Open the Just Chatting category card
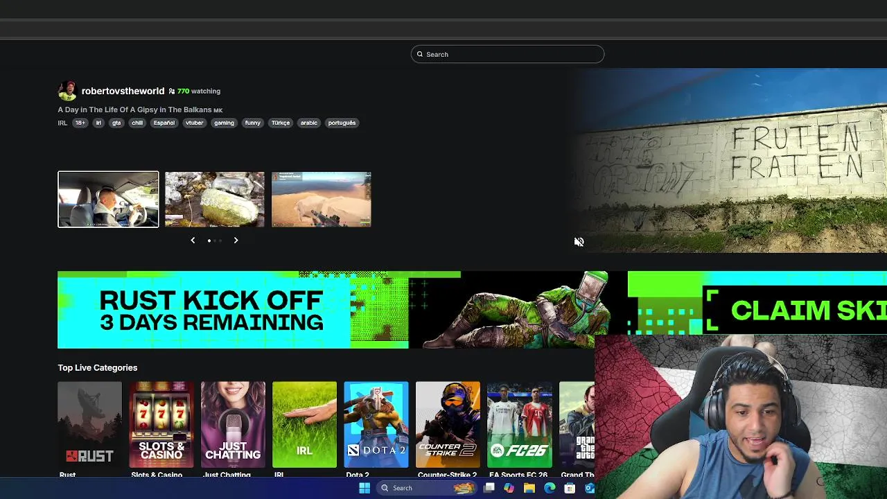The height and width of the screenshot is (499, 887). click(x=233, y=425)
